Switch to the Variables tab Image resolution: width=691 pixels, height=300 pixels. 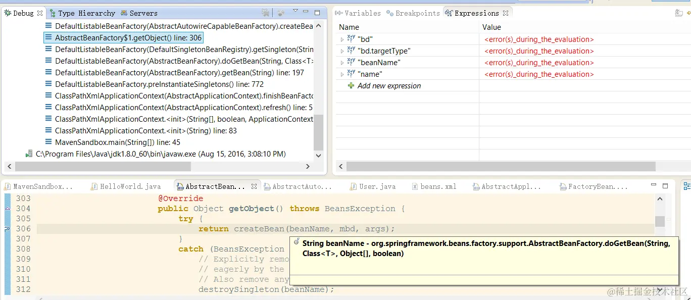pyautogui.click(x=358, y=13)
